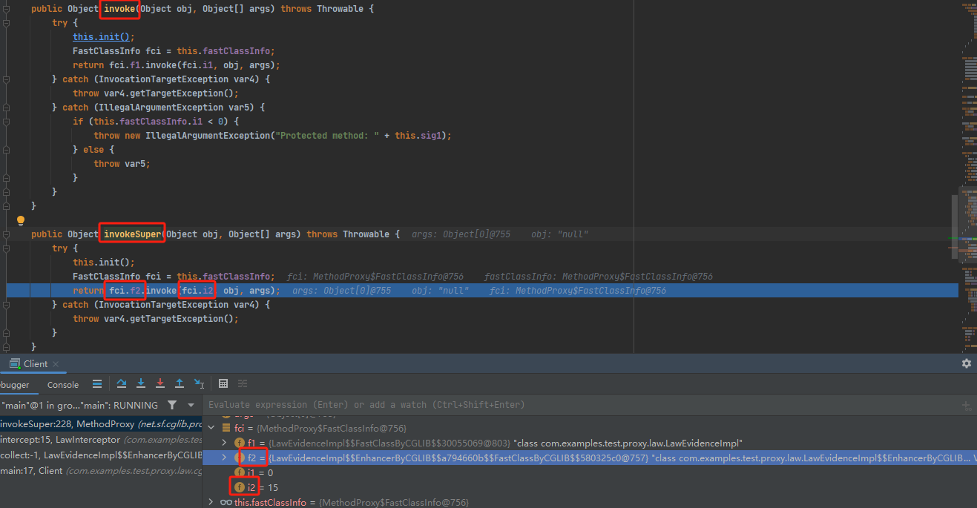Fold the if this.fastClassInfo.i1 block
This screenshot has width=977, height=508.
click(x=6, y=122)
